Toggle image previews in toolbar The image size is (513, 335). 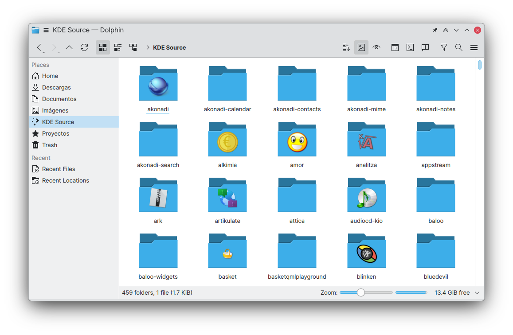point(361,47)
